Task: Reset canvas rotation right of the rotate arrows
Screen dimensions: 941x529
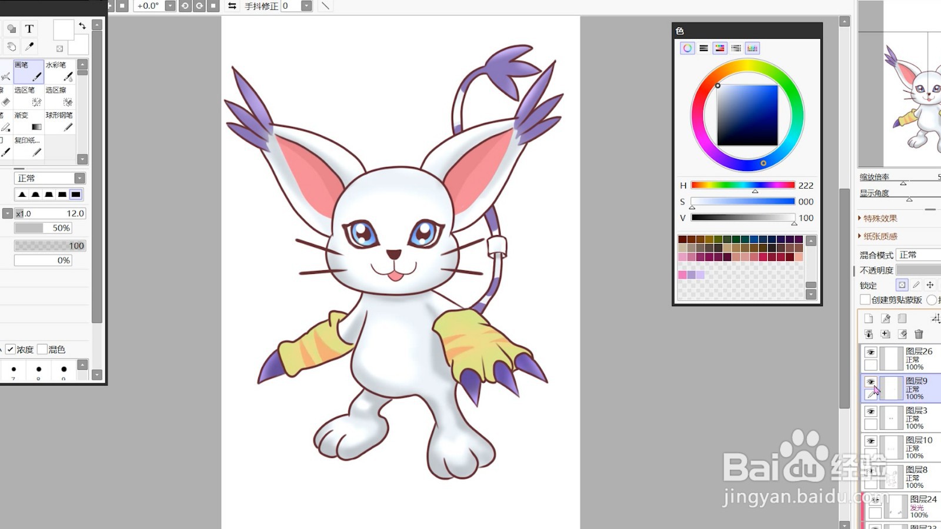Action: (213, 6)
